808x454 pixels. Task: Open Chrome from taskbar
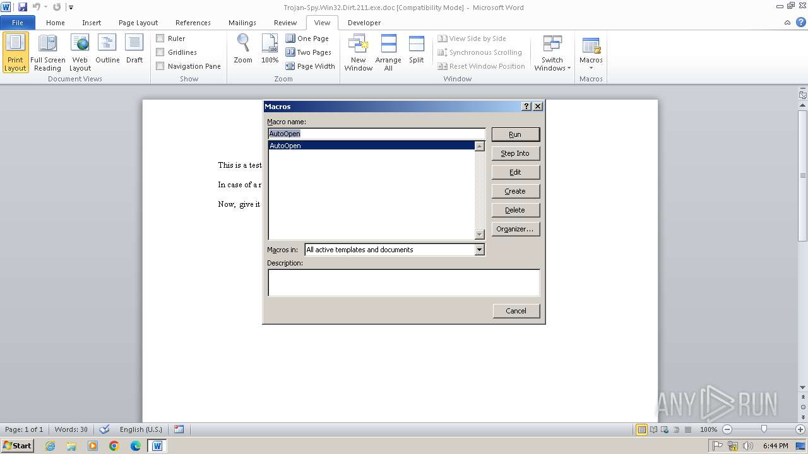point(114,446)
